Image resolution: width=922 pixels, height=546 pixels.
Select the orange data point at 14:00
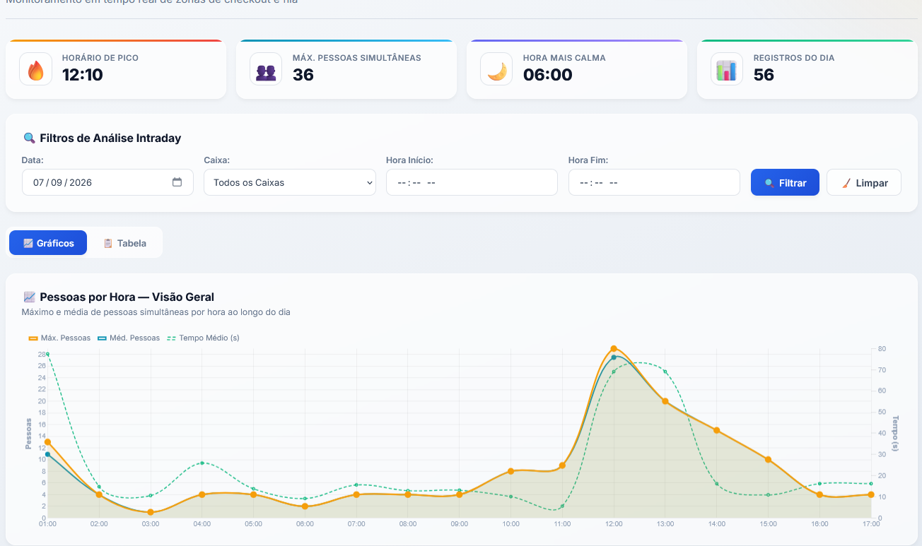(716, 430)
